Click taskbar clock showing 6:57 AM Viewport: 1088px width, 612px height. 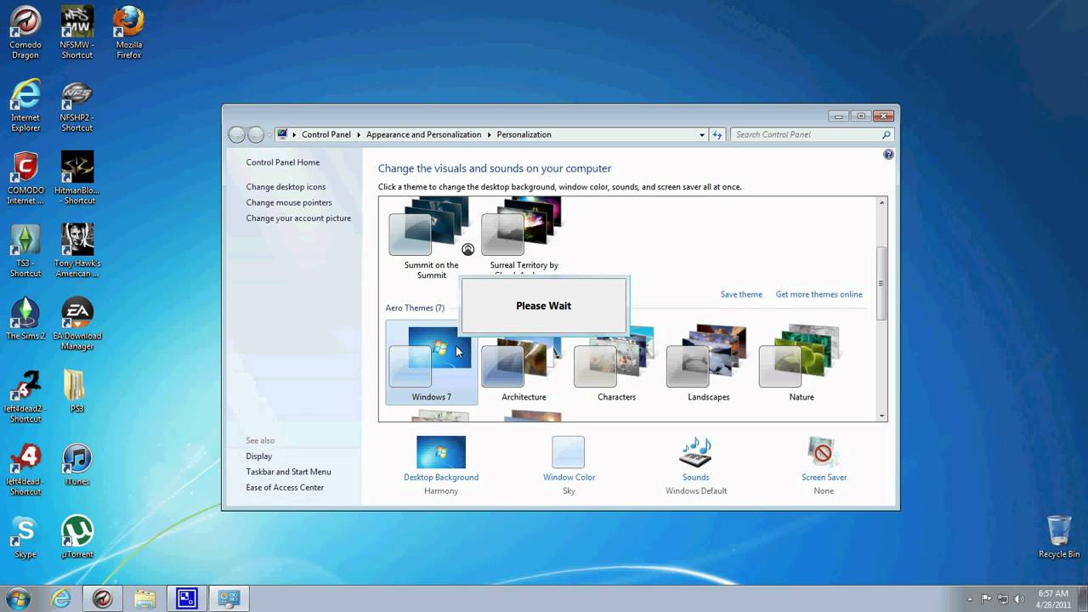(1053, 598)
